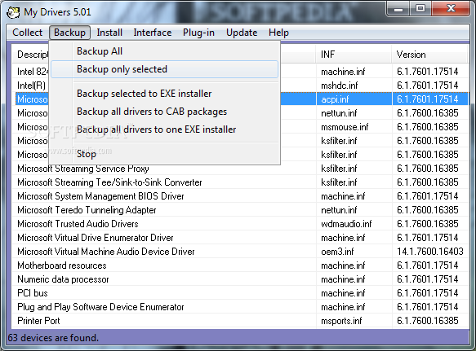476x351 pixels.
Task: Choose Backup all drivers to CAB packages
Action: [164, 112]
